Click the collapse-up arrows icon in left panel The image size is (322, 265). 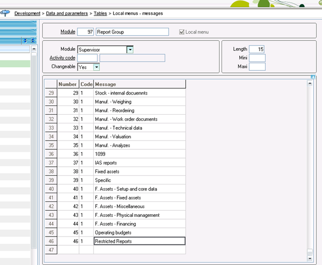coord(33,41)
